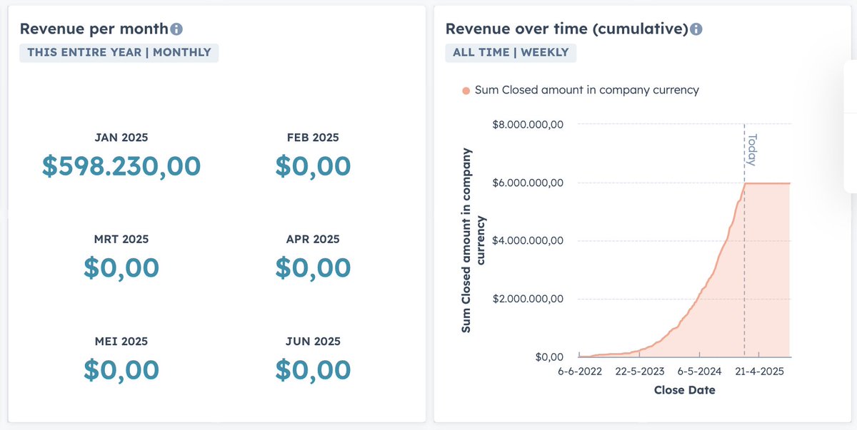Viewport: 857px width, 430px height.
Task: Click the info icon next to Revenue per month
Action: 177,29
